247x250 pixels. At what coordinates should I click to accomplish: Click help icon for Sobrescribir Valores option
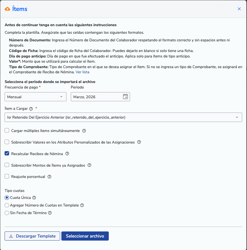[139, 142]
